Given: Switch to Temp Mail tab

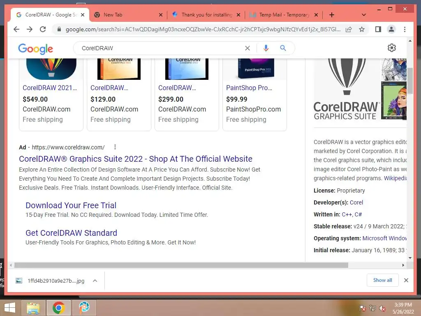Looking at the screenshot, I should point(284,15).
